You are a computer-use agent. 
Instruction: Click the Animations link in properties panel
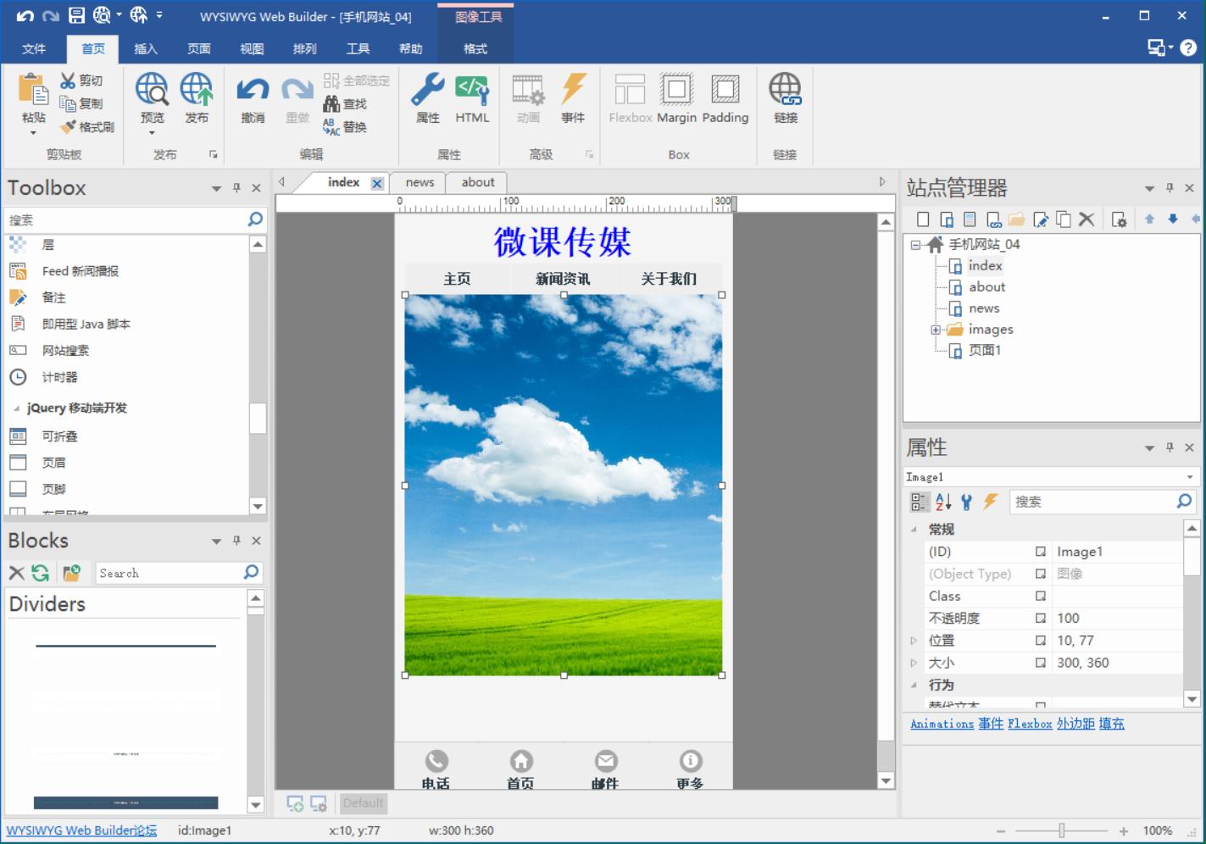coord(942,724)
